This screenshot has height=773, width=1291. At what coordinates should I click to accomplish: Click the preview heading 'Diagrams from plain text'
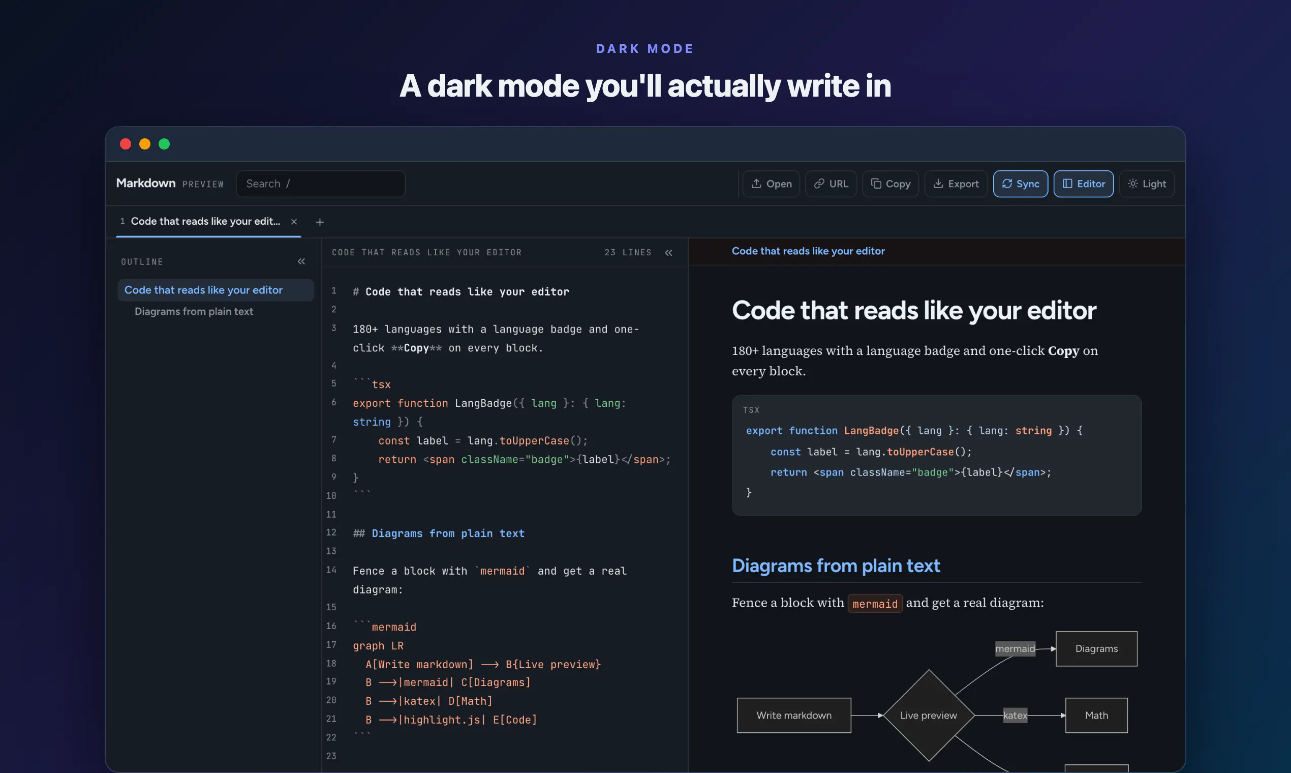coord(836,566)
